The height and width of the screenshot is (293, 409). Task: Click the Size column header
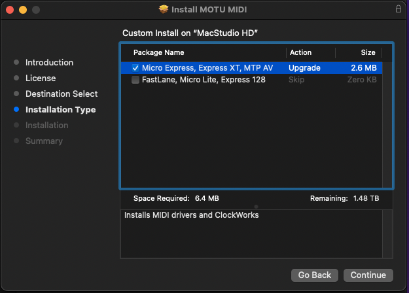click(368, 52)
